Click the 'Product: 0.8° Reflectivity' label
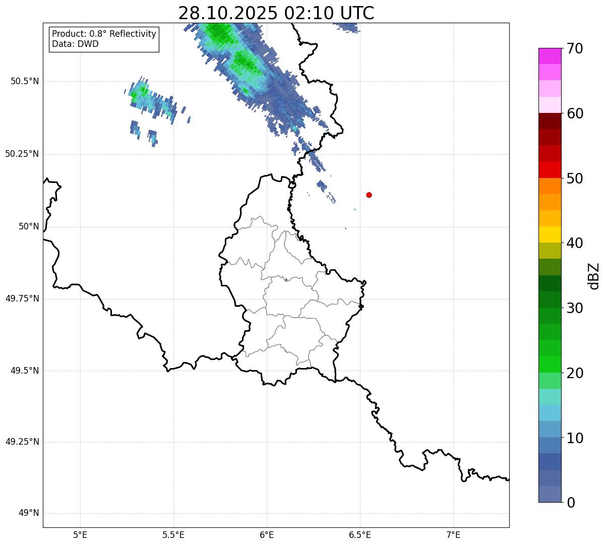The width and height of the screenshot is (606, 545). pyautogui.click(x=104, y=34)
